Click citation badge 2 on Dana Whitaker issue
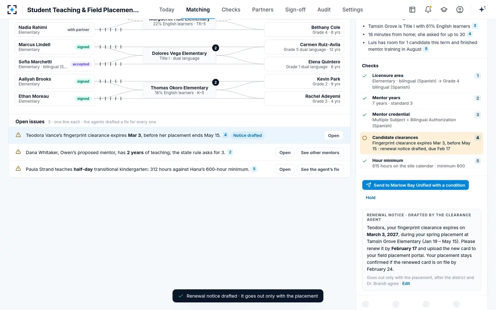 click(x=230, y=152)
